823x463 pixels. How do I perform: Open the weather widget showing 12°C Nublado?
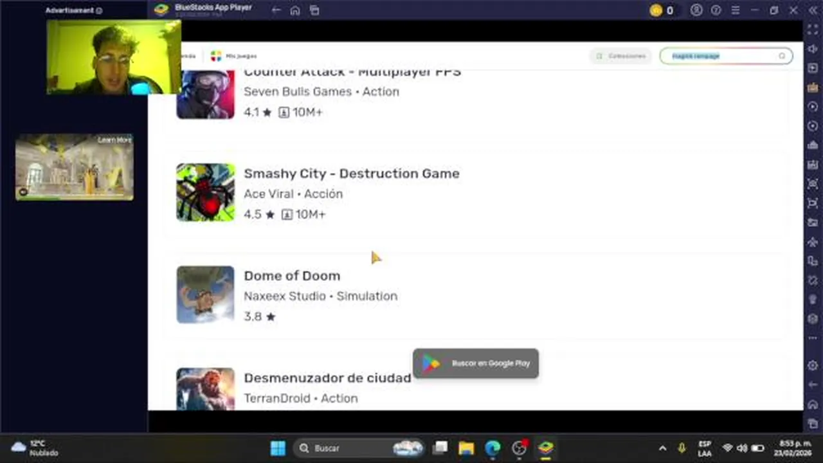click(36, 448)
